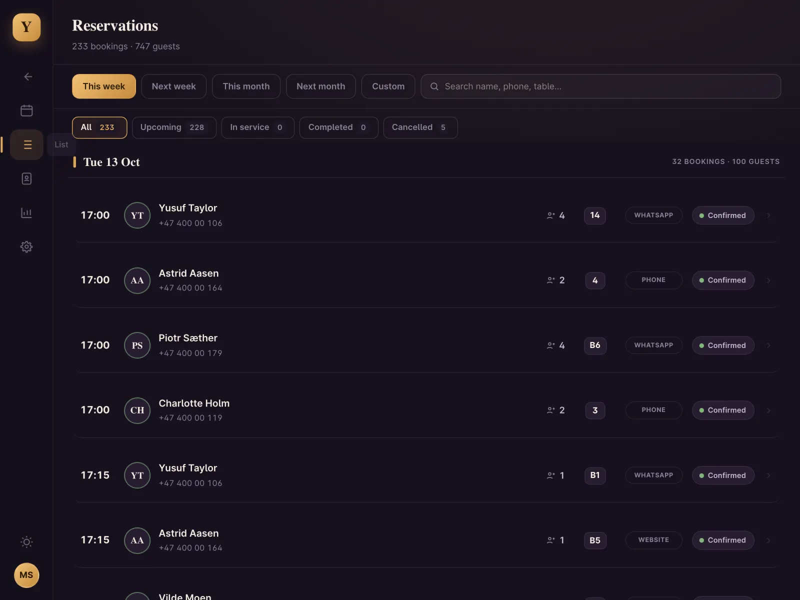The image size is (800, 600).
Task: Filter by Completed bookings
Action: (338, 127)
